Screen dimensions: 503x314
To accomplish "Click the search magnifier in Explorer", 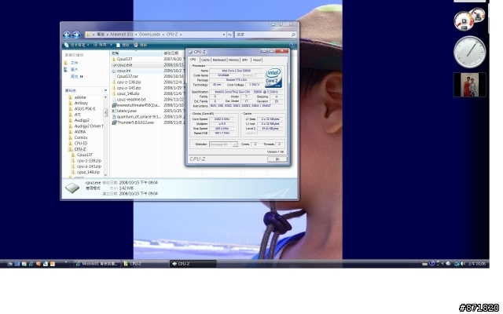I will click(x=293, y=35).
